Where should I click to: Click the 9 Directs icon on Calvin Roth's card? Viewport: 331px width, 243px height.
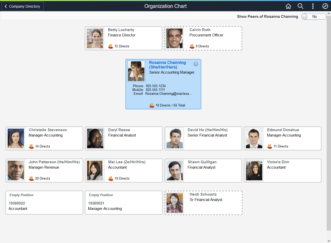(x=192, y=46)
